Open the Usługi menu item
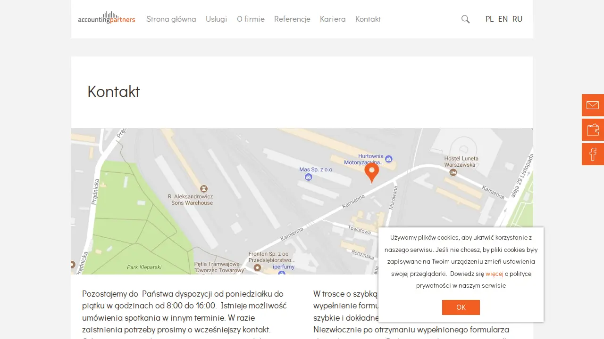The image size is (604, 339). pyautogui.click(x=216, y=19)
